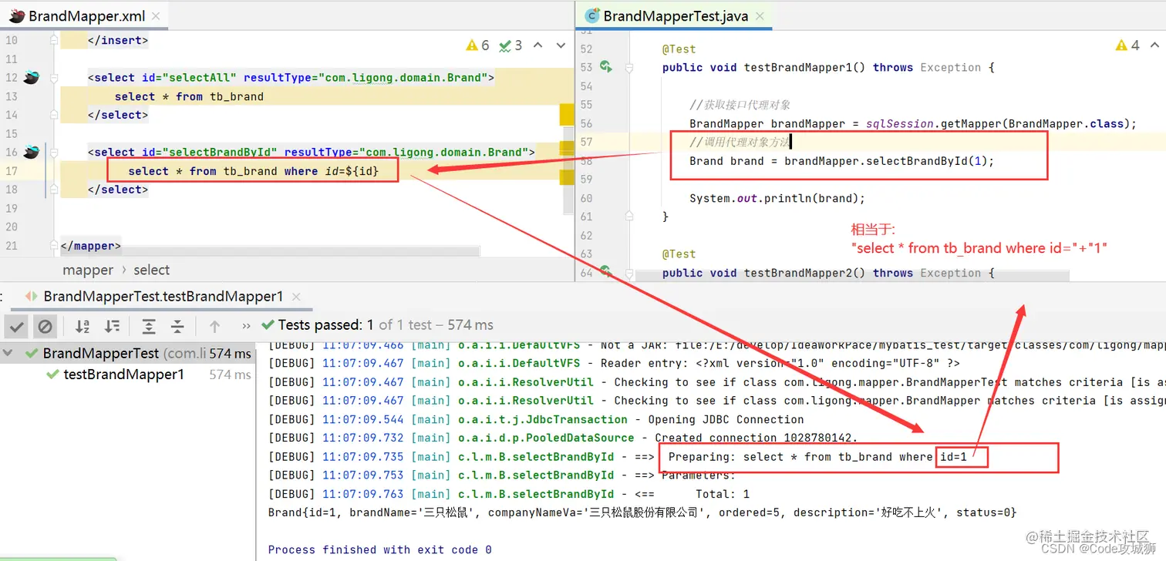The width and height of the screenshot is (1166, 561).
Task: Click the warnings count 6 indicator in BrandMapper.xml
Action: (477, 45)
